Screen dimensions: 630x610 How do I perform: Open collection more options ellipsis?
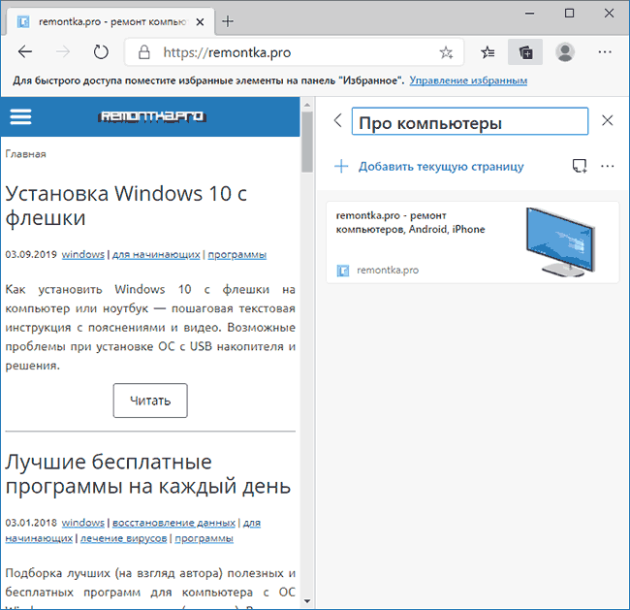tap(607, 166)
